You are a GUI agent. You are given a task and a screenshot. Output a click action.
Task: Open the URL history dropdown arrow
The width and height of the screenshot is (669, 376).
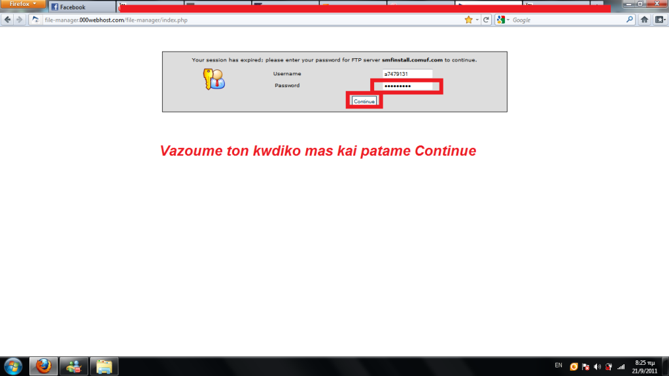tap(477, 20)
